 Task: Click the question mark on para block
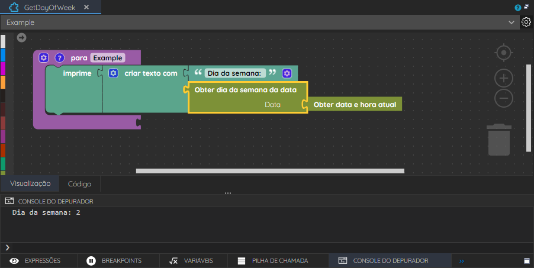tap(60, 57)
